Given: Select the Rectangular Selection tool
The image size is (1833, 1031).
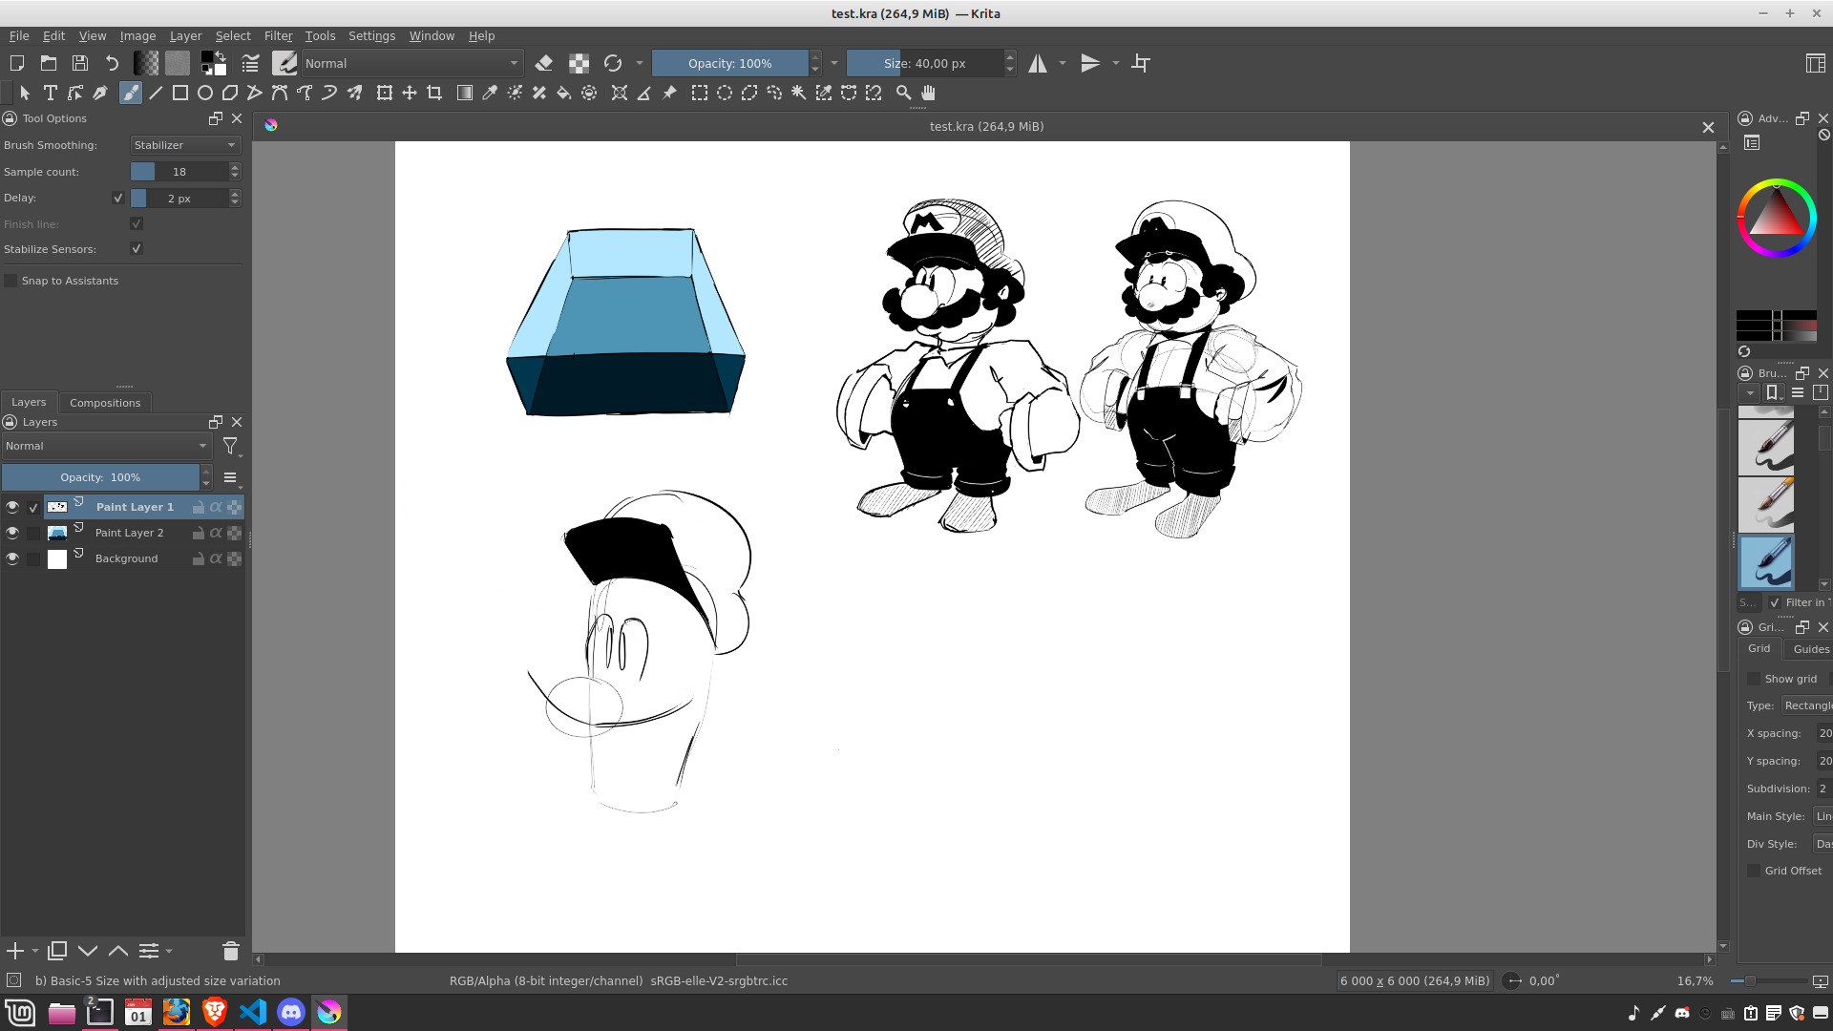Looking at the screenshot, I should click(700, 93).
